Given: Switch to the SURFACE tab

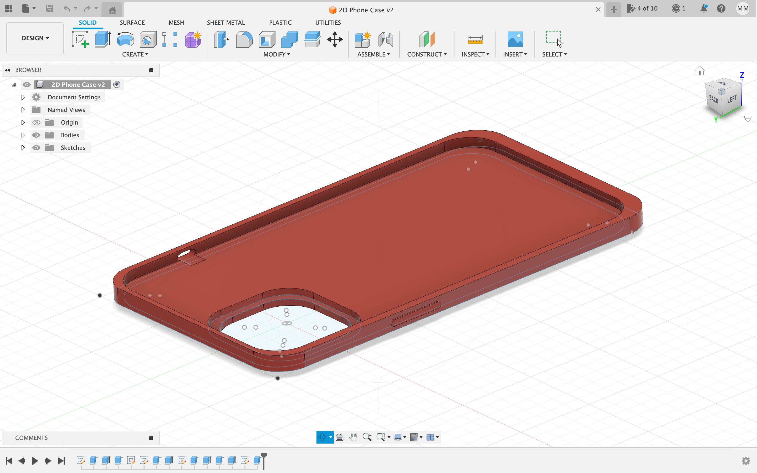Looking at the screenshot, I should coord(132,23).
